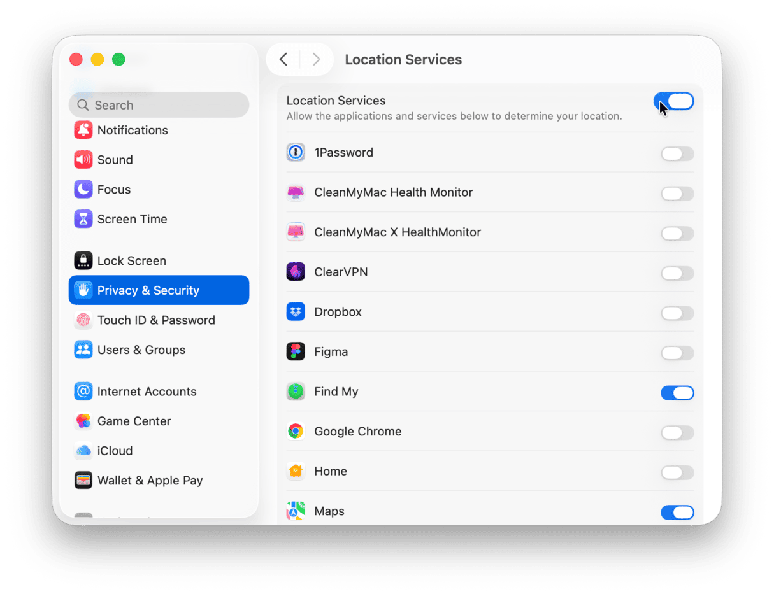This screenshot has width=774, height=594.
Task: Go back with the left chevron button
Action: [283, 60]
